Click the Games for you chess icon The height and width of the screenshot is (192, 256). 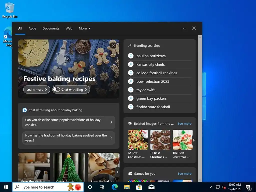point(130,173)
